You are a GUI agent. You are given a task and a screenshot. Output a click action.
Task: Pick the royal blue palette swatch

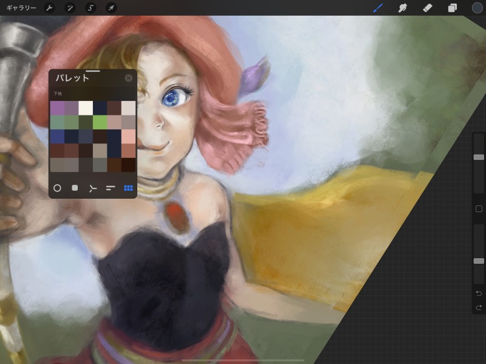(57, 136)
